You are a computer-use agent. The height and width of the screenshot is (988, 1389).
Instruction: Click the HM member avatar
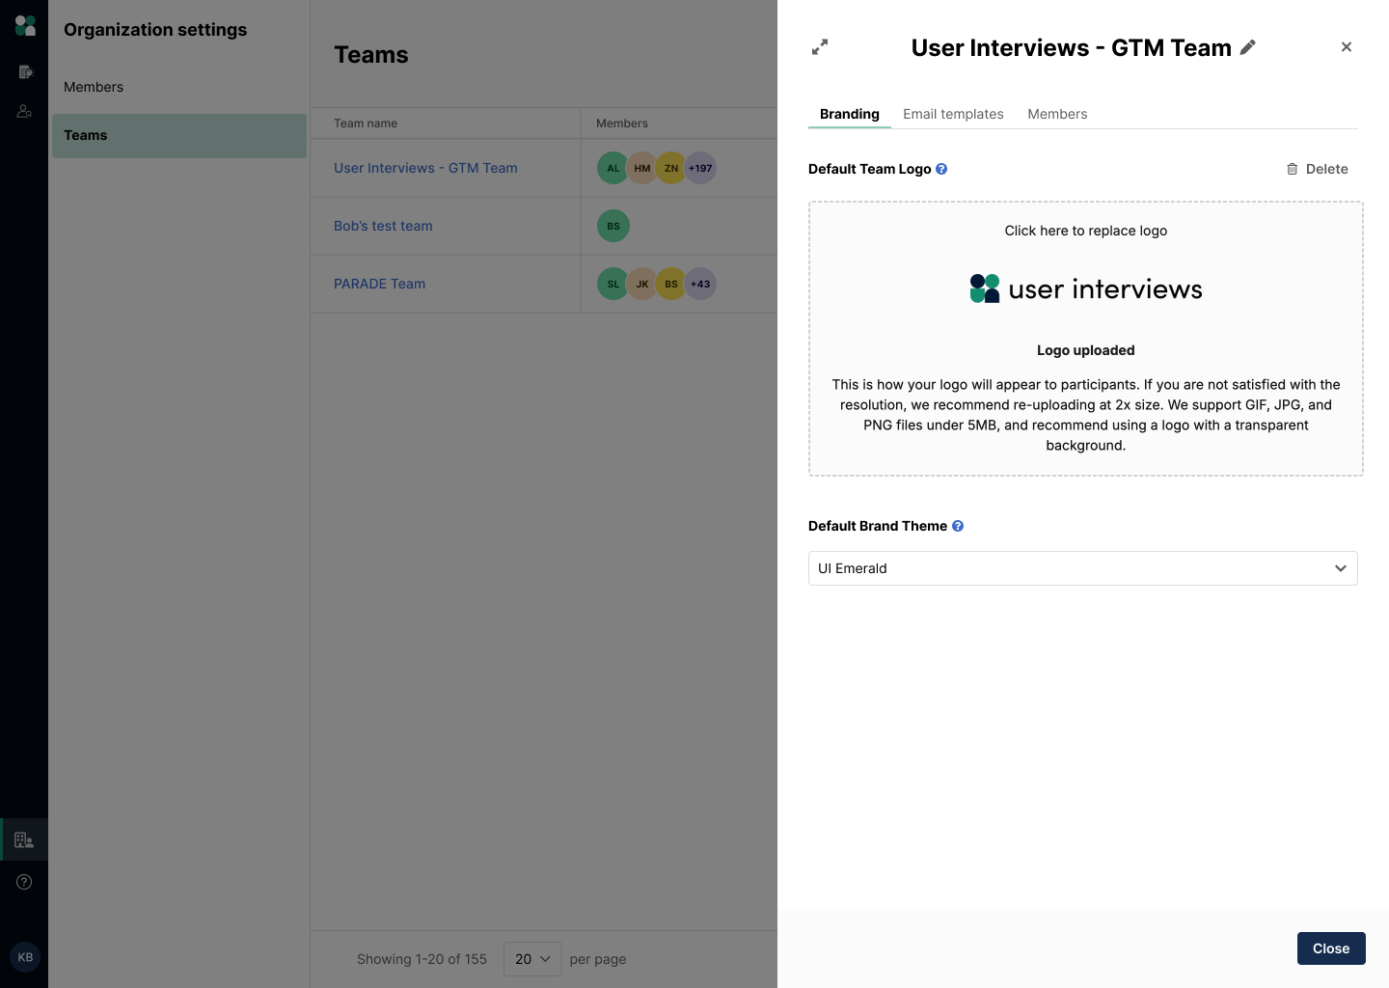click(642, 168)
